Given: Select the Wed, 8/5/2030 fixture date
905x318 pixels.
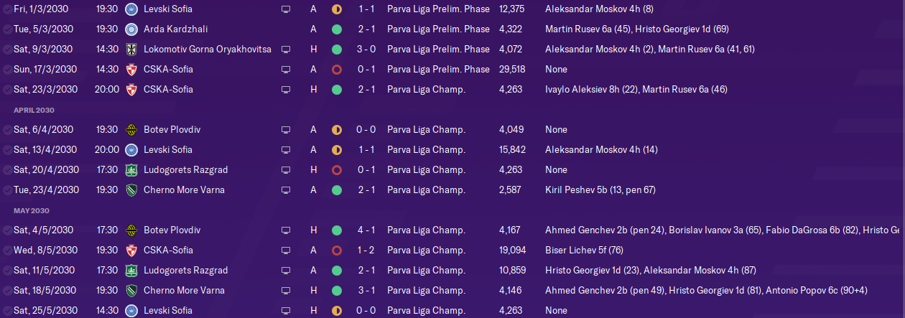Looking at the screenshot, I should pyautogui.click(x=44, y=251).
